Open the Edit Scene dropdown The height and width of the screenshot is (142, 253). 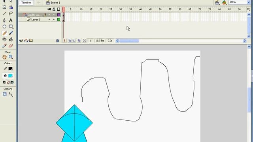(x=217, y=3)
